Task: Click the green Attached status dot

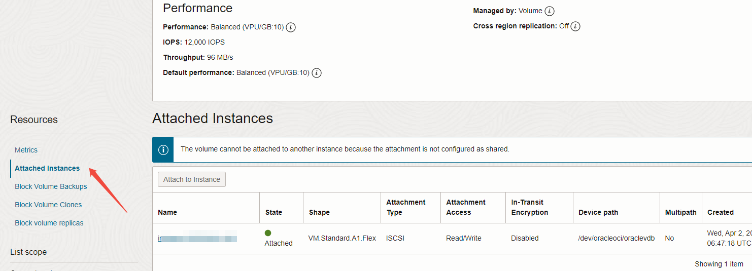Action: [x=268, y=233]
